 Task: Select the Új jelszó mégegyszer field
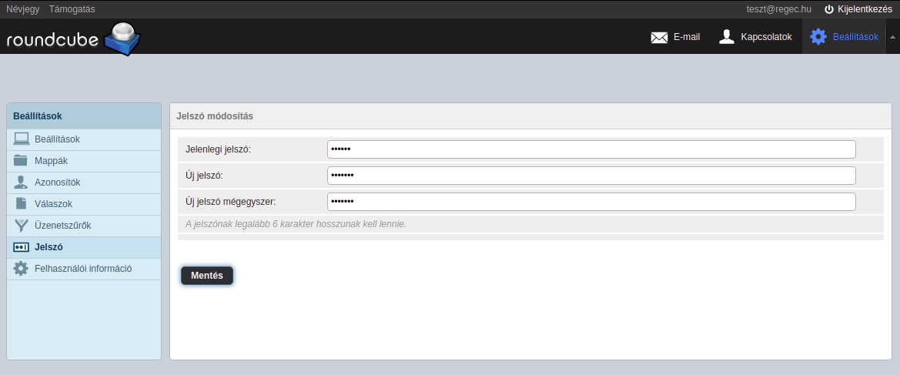(591, 202)
